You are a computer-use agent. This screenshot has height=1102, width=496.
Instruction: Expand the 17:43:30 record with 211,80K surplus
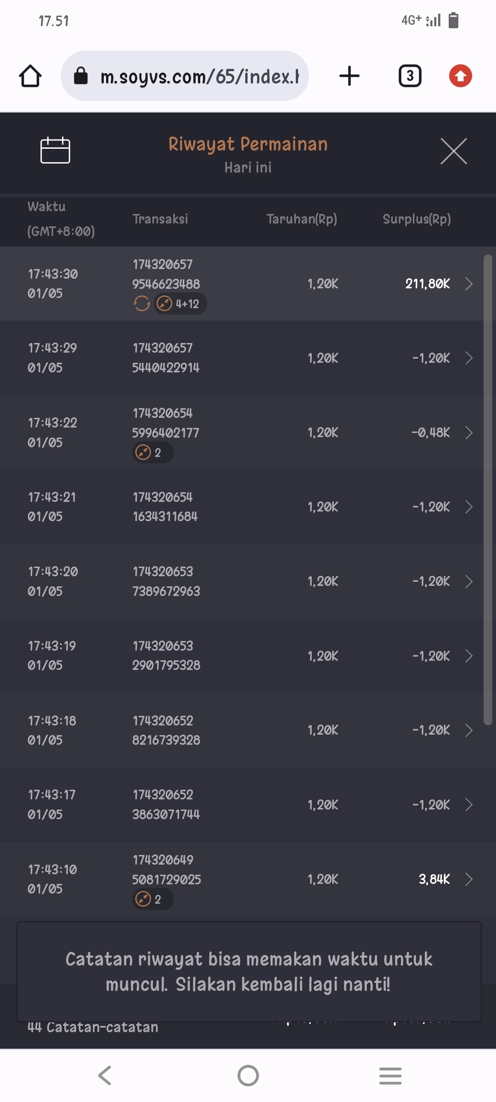[468, 284]
